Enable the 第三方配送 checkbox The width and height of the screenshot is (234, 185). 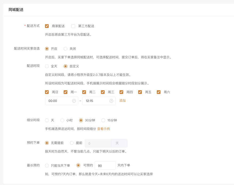click(73, 26)
